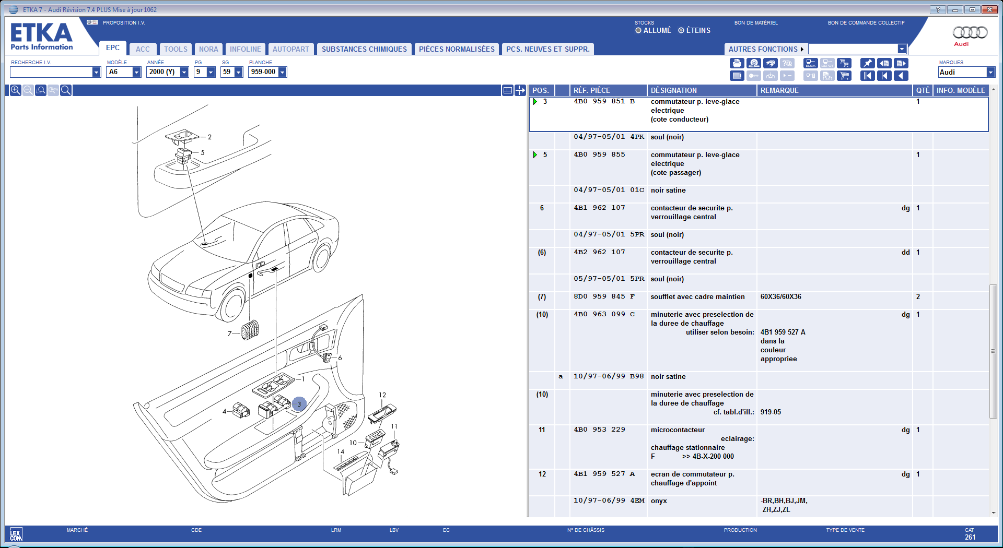
Task: Switch to the PIÈCES NORMALISÉES tab
Action: [x=457, y=49]
